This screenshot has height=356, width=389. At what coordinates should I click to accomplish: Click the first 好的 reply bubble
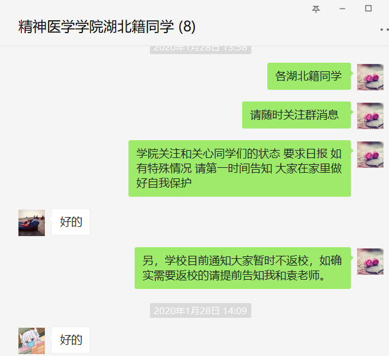click(71, 222)
